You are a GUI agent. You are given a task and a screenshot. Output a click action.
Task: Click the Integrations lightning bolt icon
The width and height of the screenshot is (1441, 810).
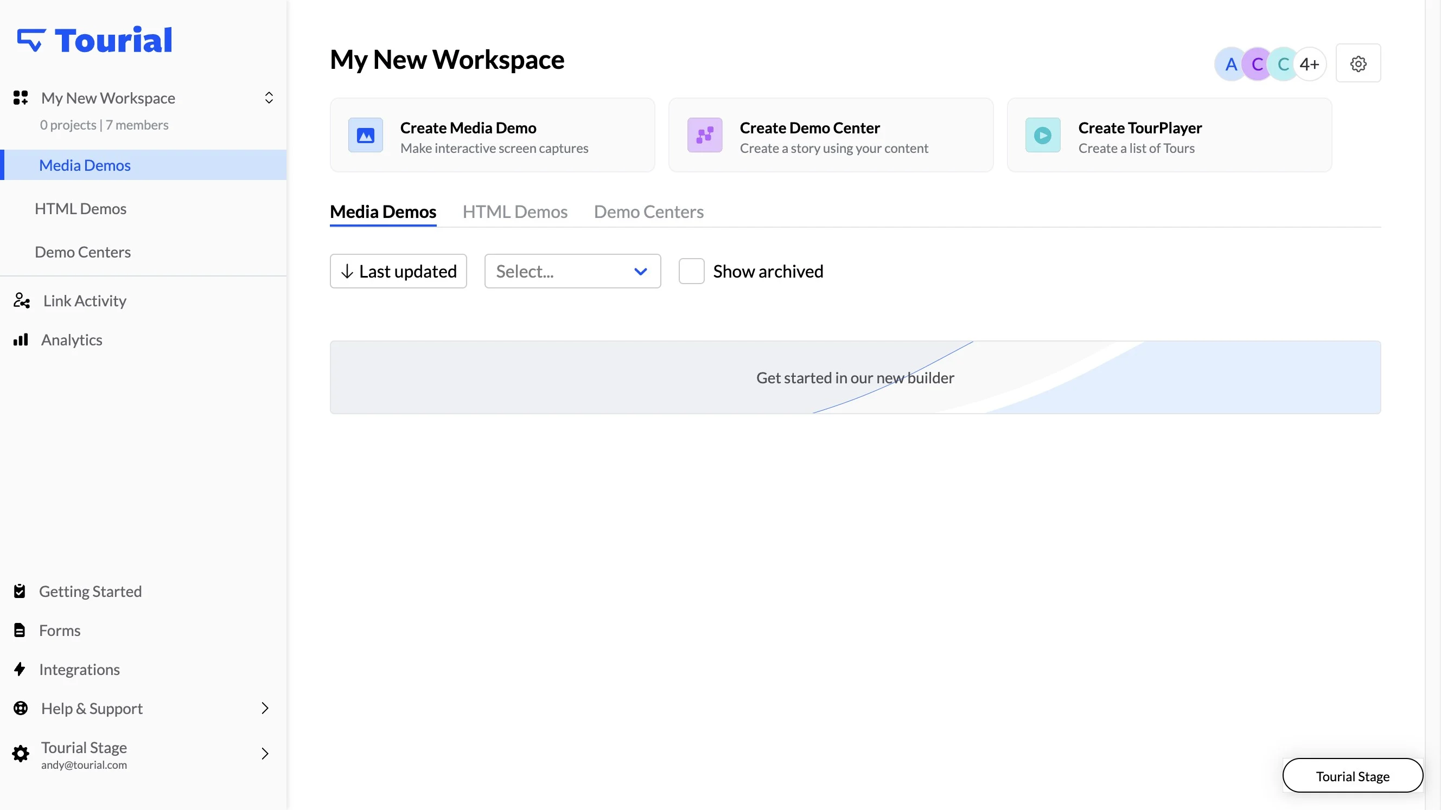tap(20, 670)
